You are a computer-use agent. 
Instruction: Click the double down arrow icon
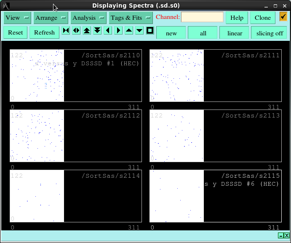pyautogui.click(x=97, y=30)
